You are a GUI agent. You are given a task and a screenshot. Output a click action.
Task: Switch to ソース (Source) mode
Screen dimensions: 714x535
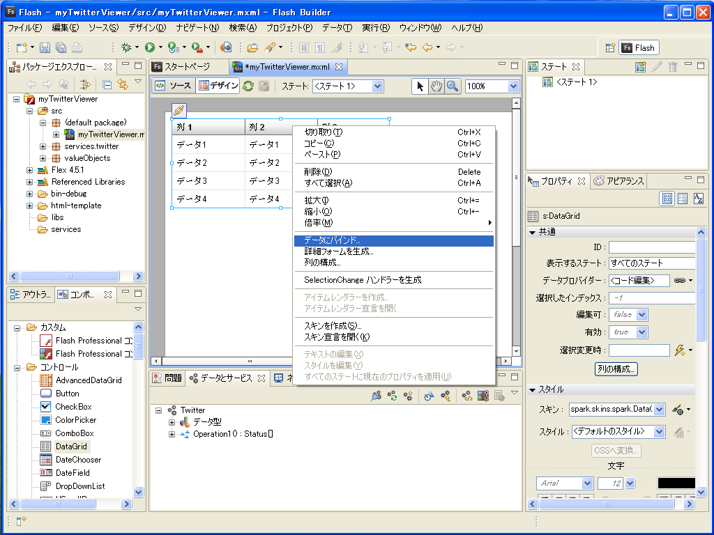coord(174,86)
